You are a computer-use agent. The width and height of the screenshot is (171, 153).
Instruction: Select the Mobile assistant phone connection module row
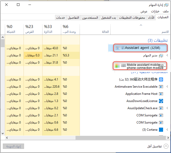(140, 66)
